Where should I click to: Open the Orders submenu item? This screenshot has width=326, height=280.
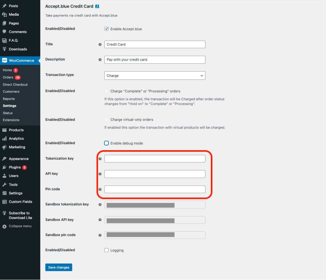[8, 77]
